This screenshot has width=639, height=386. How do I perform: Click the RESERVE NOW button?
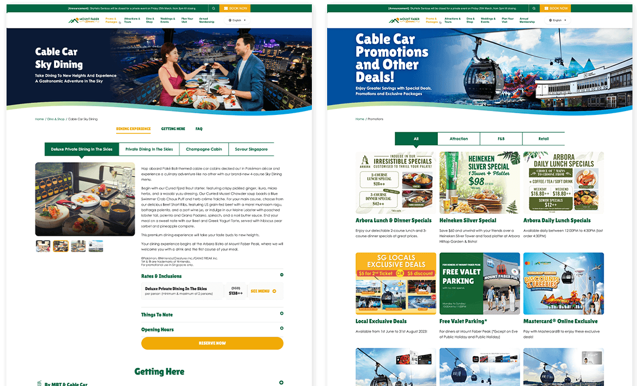click(212, 344)
